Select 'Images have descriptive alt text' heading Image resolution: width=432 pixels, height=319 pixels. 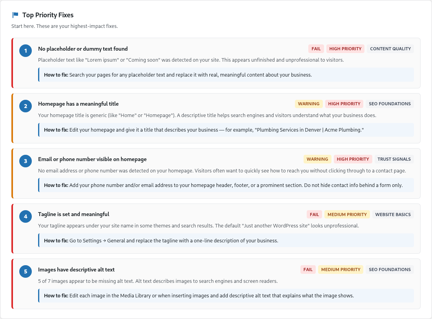tap(76, 269)
